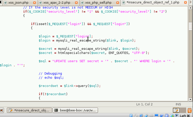This screenshot has width=193, height=117.
Task: Click the VirtualBox keyboard capture arrow icon
Action: click(177, 116)
